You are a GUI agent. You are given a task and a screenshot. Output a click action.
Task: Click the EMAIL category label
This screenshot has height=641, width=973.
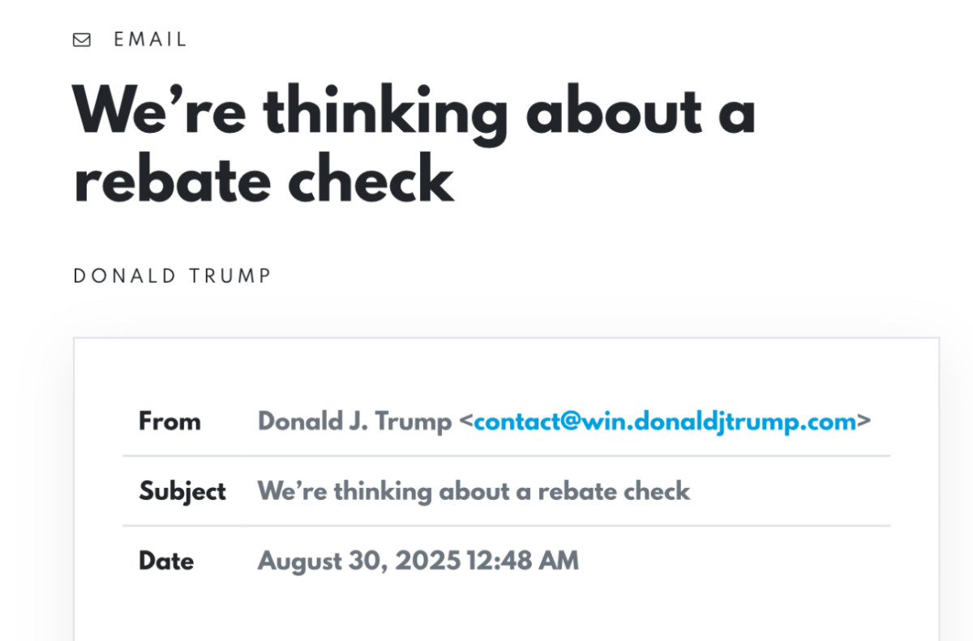click(151, 40)
